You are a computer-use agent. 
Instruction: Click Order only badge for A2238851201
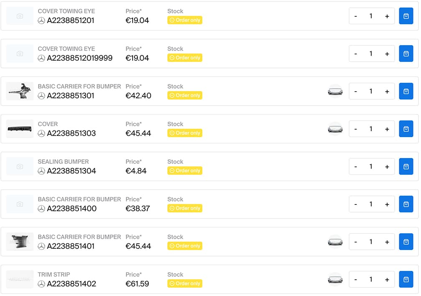click(185, 20)
